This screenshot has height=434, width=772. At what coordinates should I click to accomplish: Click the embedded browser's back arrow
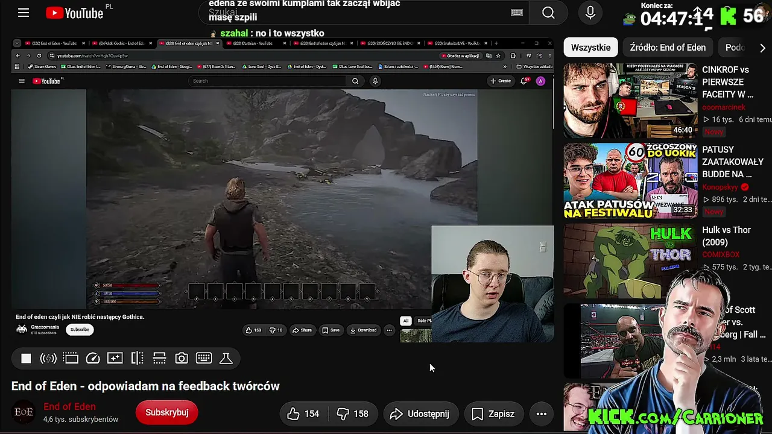[18, 56]
